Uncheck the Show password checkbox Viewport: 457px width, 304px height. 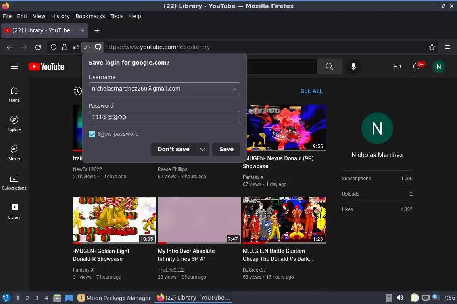click(92, 134)
